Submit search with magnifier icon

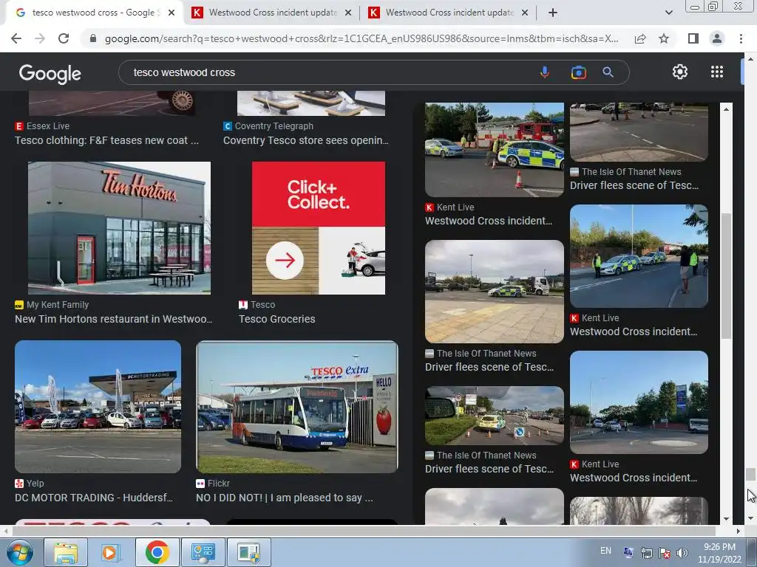[608, 72]
